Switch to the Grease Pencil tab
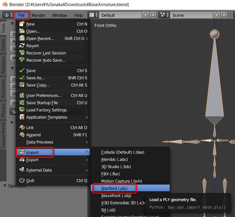This screenshot has height=217, width=235. (x=3, y=135)
